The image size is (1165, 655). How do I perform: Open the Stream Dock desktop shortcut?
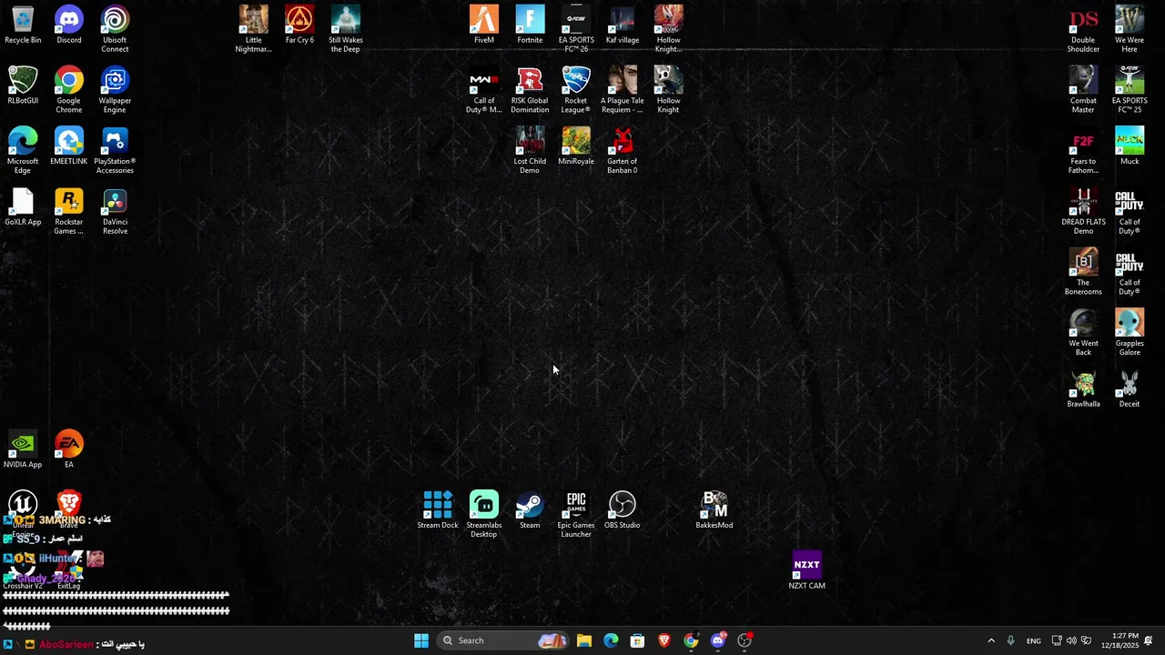click(438, 510)
